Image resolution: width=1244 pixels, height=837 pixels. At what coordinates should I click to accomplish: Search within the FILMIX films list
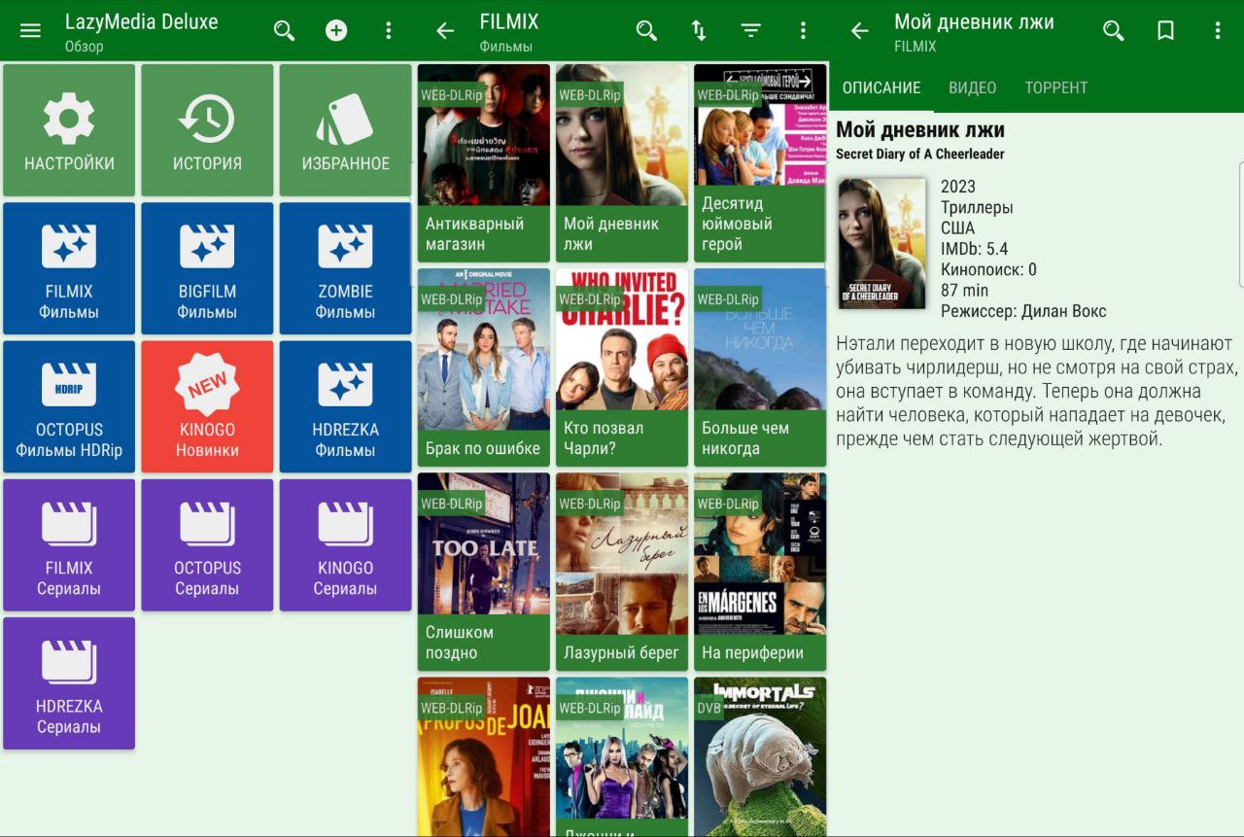[x=646, y=30]
